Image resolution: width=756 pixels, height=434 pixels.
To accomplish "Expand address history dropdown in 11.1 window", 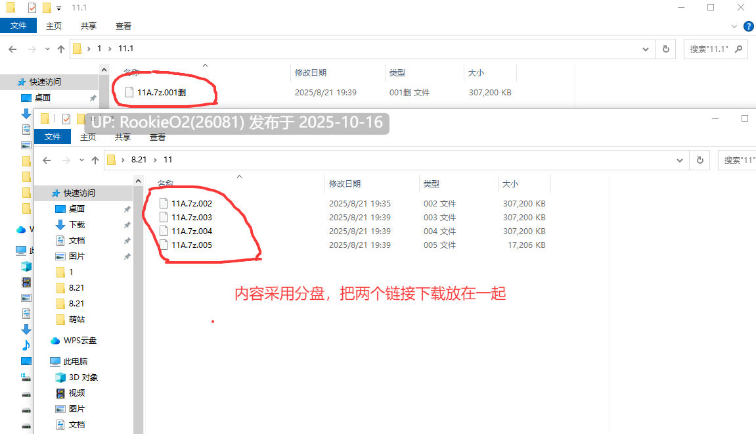I will click(x=646, y=49).
